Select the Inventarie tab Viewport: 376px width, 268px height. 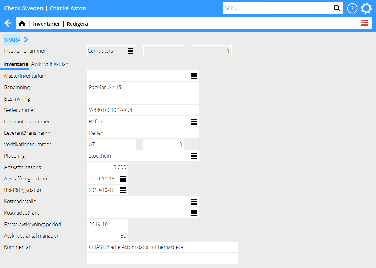pos(16,64)
